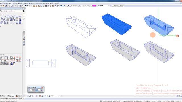The width and height of the screenshot is (182, 102).
Task: Switch to the Assistants (Ассистенты) tab
Action: click(20, 96)
